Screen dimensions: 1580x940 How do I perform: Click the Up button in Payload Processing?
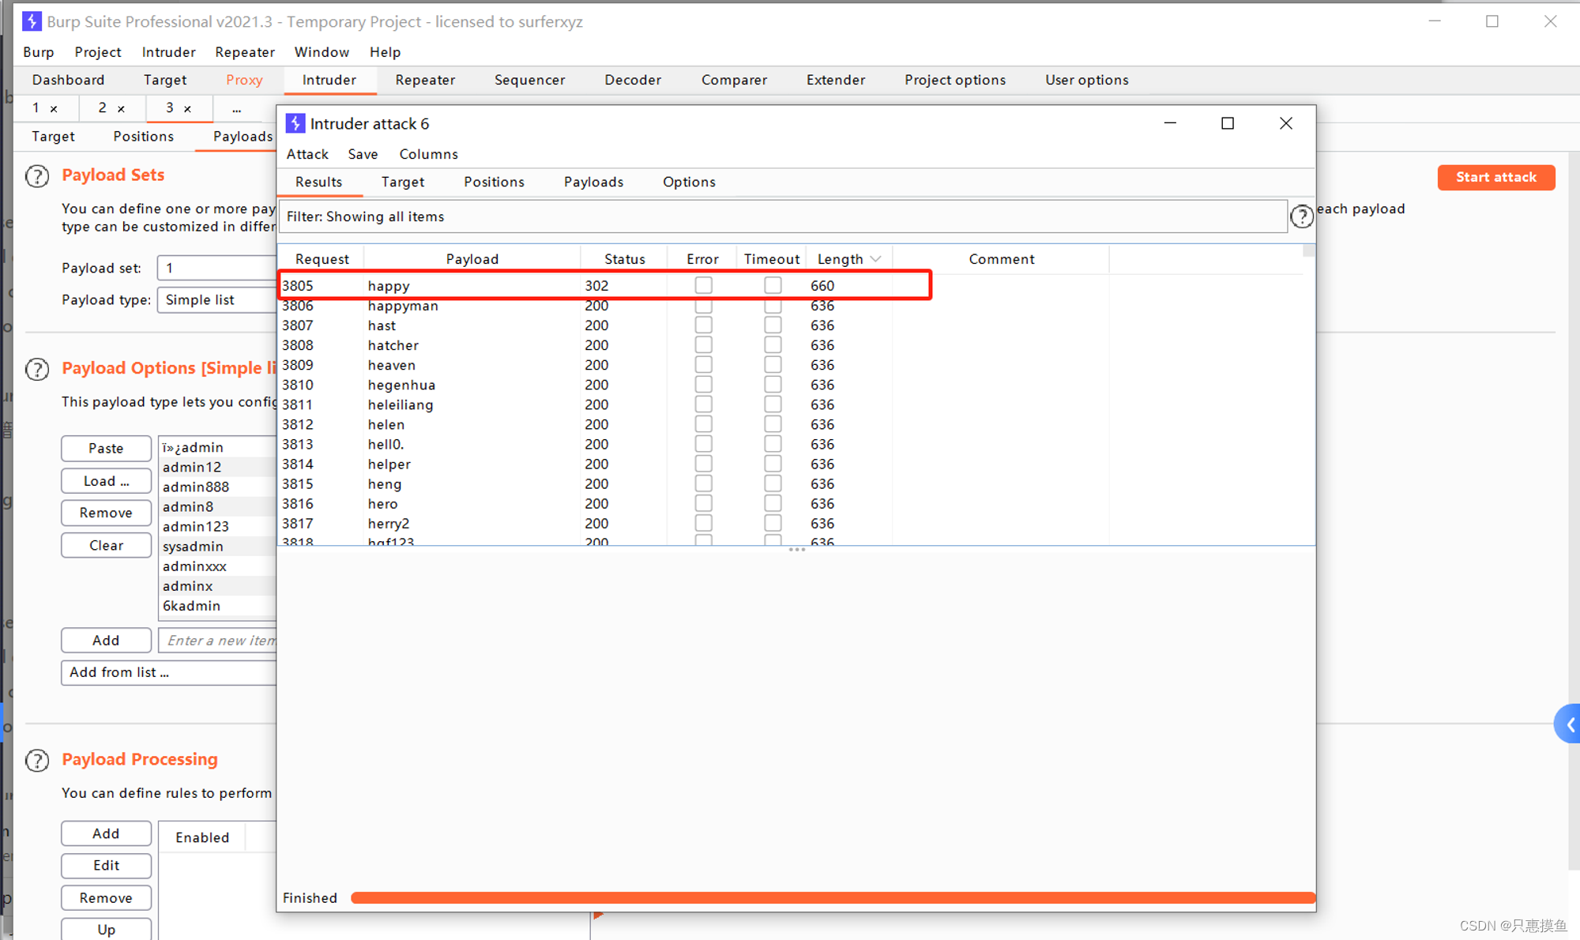(106, 929)
